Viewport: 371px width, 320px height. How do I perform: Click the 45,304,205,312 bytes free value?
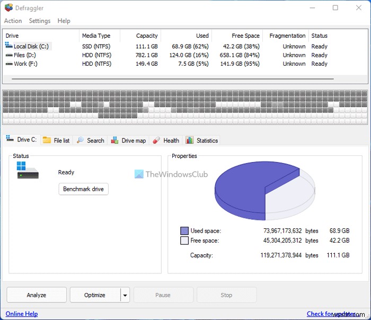coord(282,241)
